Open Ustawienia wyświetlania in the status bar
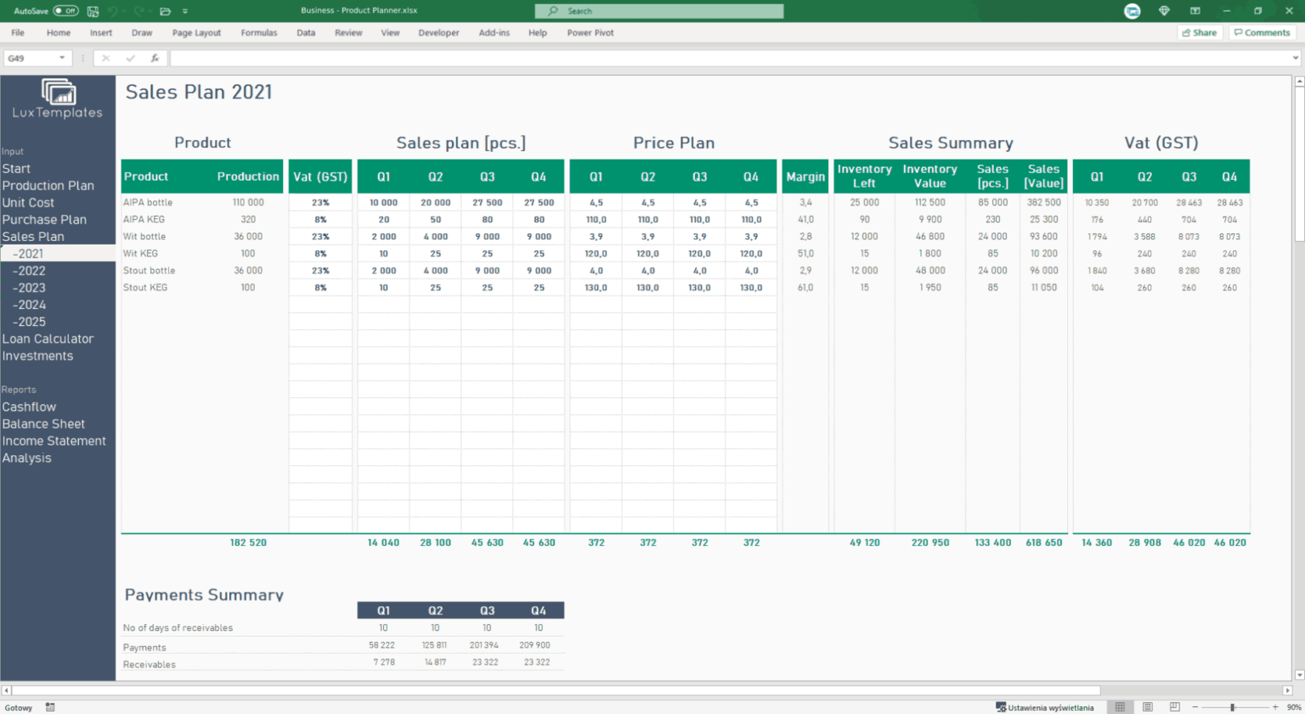The image size is (1305, 714). coord(1046,706)
